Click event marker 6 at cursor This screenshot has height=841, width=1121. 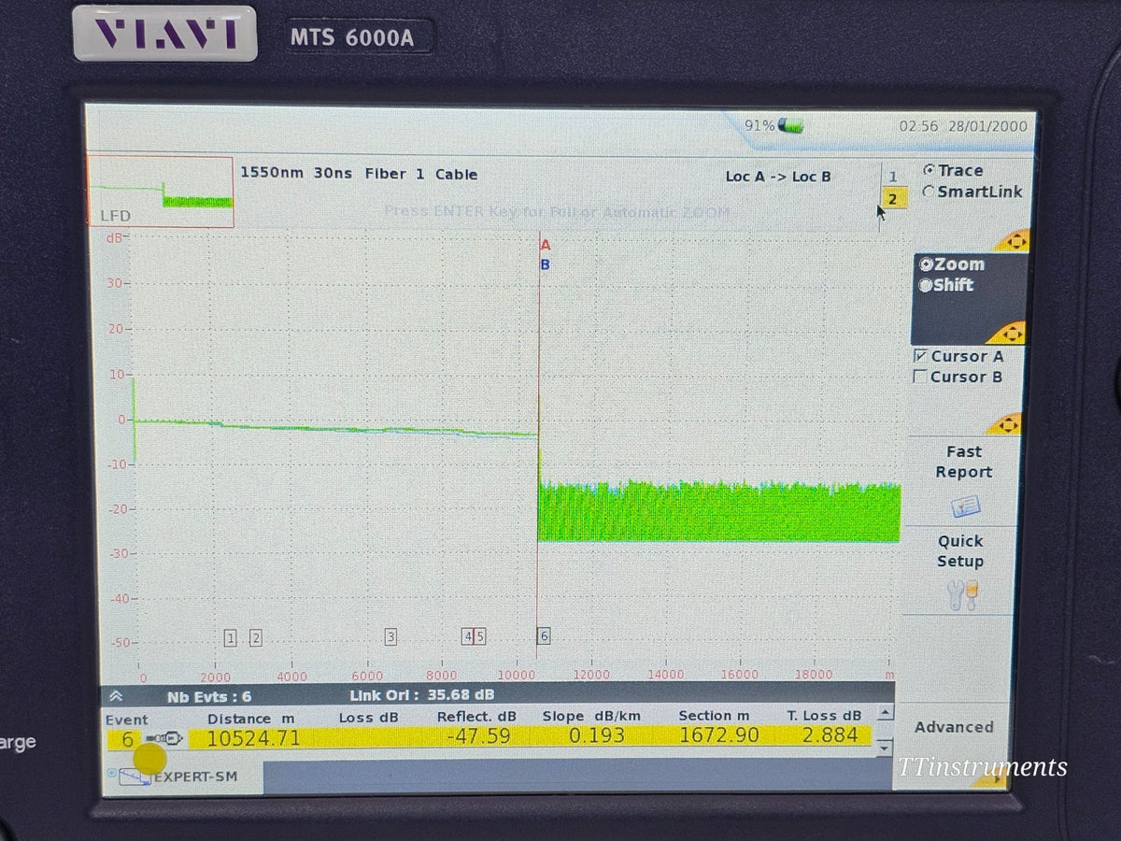click(x=544, y=636)
